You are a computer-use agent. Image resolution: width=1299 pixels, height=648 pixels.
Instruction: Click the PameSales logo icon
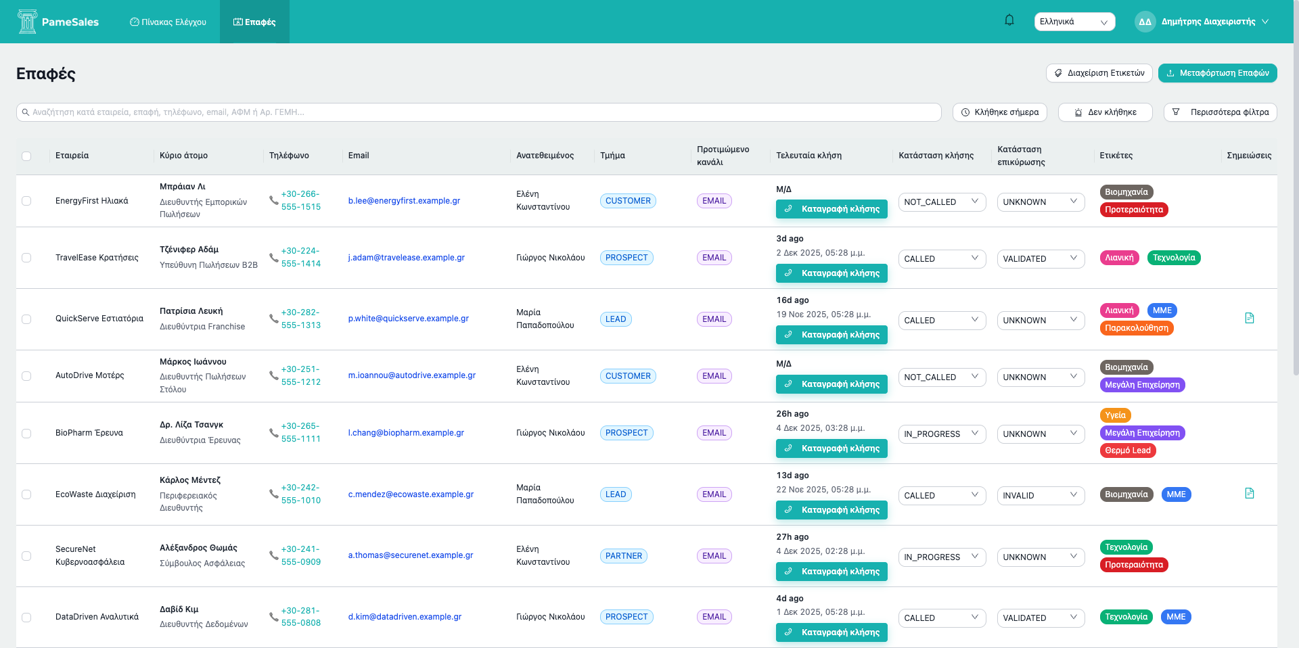point(27,22)
